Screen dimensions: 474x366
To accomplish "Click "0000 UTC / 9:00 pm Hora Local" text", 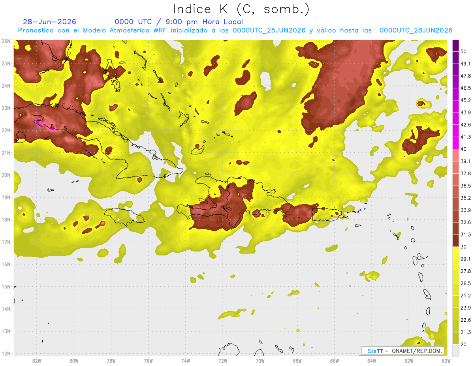I will point(179,22).
